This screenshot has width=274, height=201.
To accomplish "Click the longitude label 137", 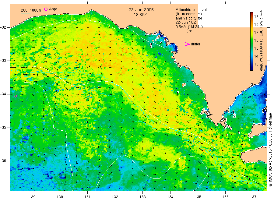I will [253, 197].
